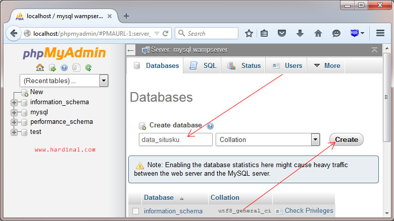The height and width of the screenshot is (221, 394).
Task: Sort by Database column header
Action: pos(159,198)
